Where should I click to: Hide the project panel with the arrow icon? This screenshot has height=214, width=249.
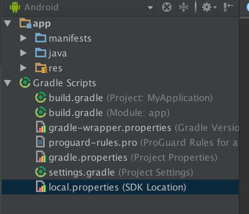[228, 7]
